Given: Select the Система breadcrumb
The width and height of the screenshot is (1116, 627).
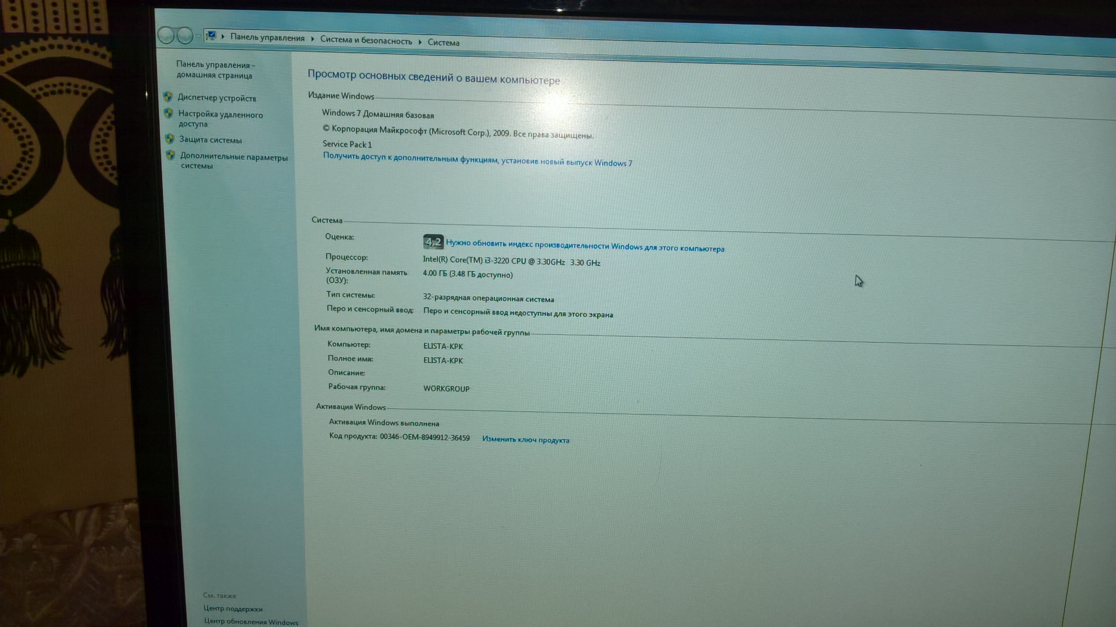Looking at the screenshot, I should (443, 43).
